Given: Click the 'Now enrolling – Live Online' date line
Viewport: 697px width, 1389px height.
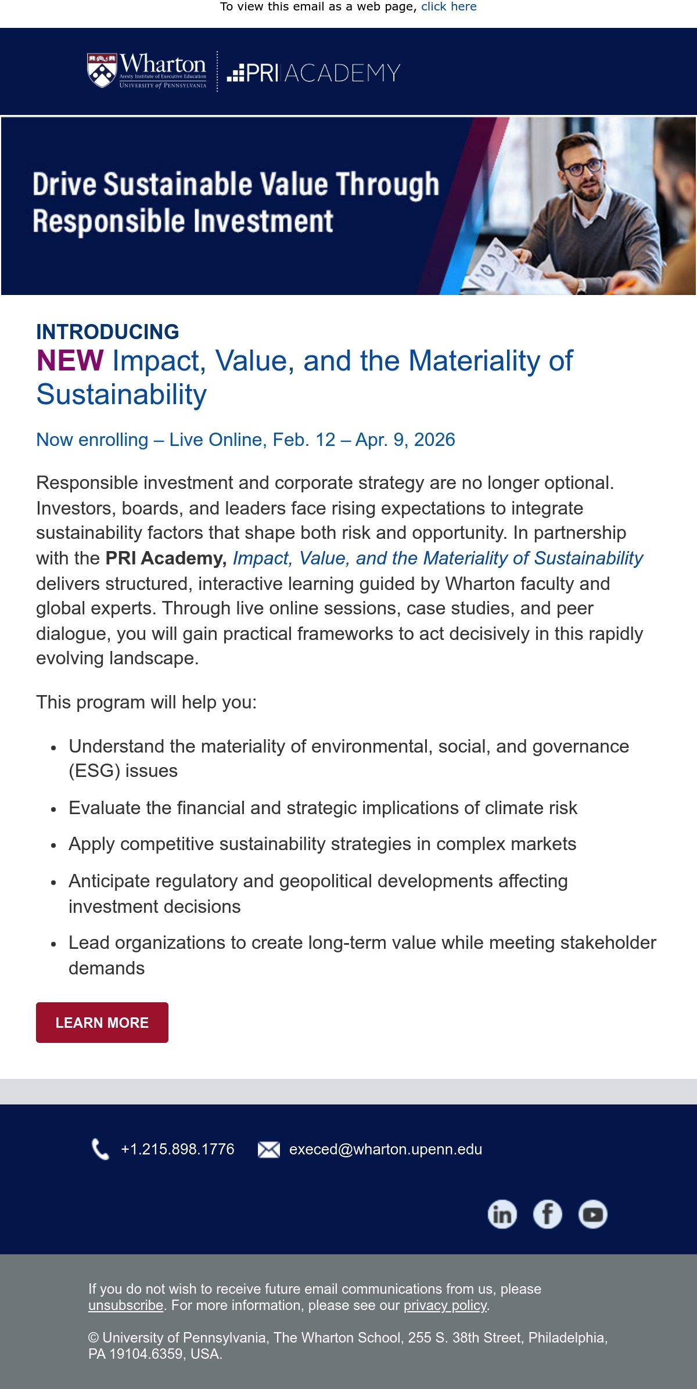Looking at the screenshot, I should [246, 440].
